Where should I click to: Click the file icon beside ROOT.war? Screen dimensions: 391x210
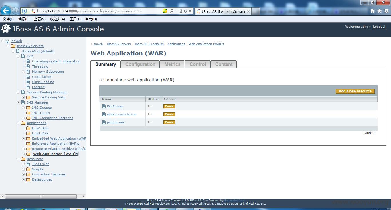[x=104, y=106]
